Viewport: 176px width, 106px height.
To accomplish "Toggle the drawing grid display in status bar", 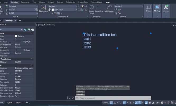I will click(x=111, y=103).
